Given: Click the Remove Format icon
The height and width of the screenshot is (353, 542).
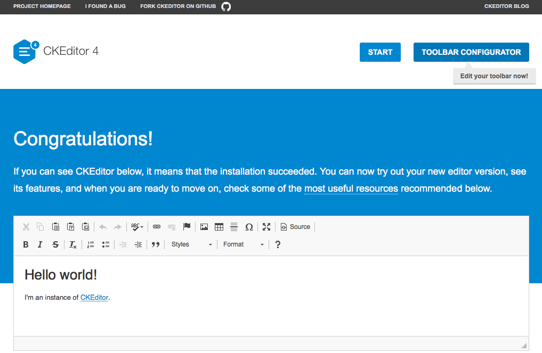Looking at the screenshot, I should click(x=72, y=244).
